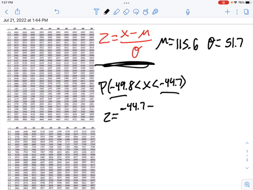Open the page view manager icon
The image size is (253, 190).
pyautogui.click(x=246, y=12)
